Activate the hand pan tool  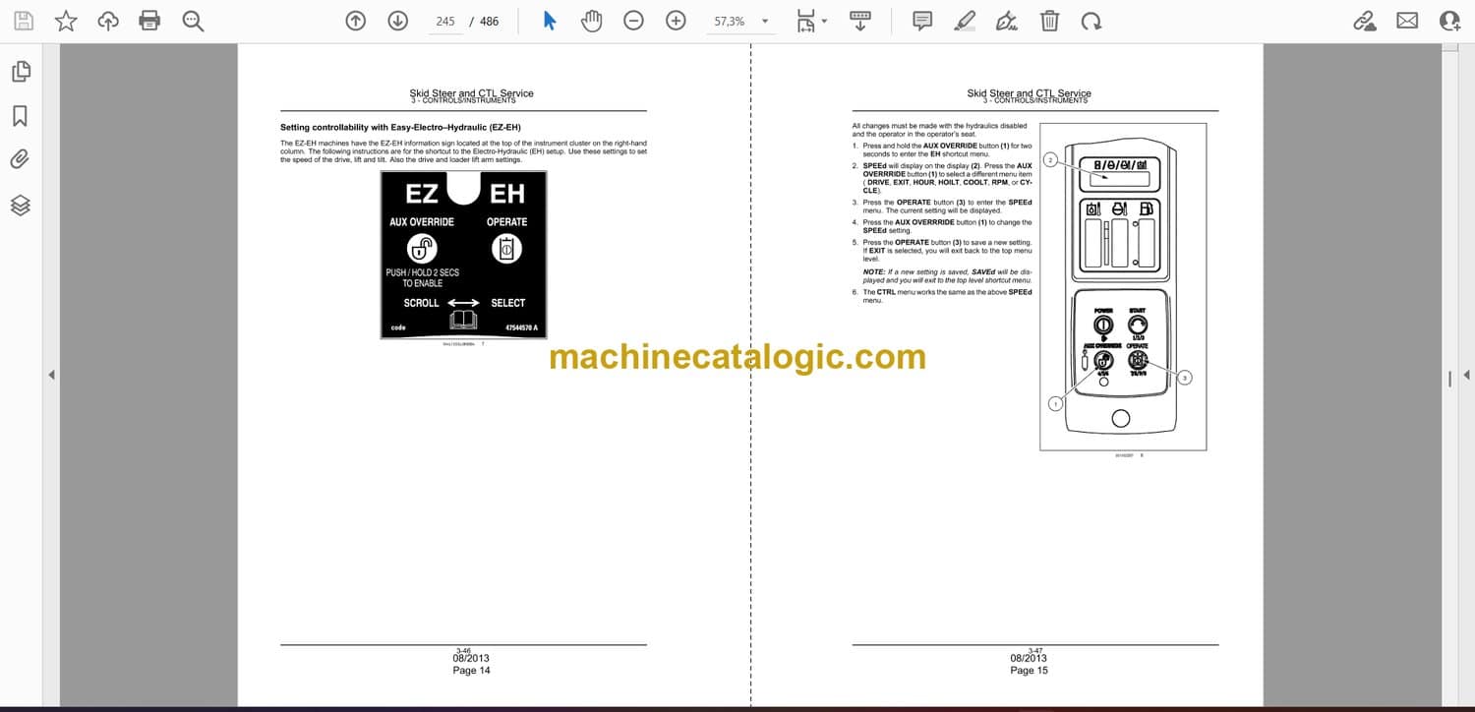(591, 21)
